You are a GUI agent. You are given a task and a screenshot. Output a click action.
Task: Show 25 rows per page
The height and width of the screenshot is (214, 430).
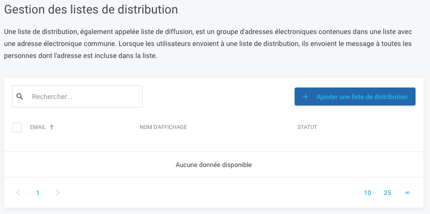[387, 193]
